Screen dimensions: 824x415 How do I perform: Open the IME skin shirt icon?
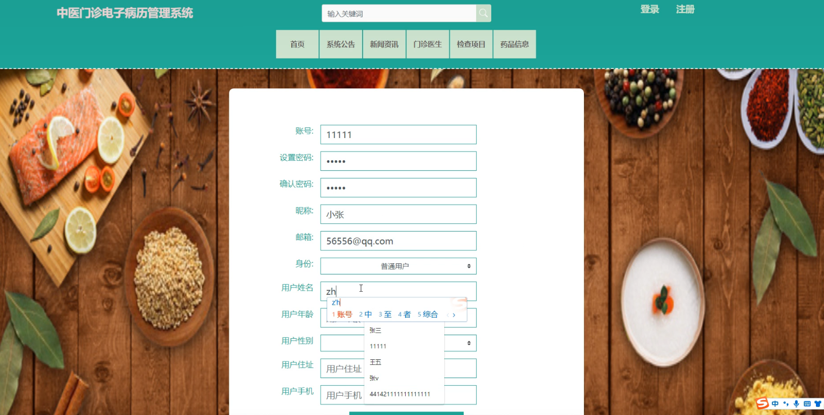pyautogui.click(x=818, y=404)
